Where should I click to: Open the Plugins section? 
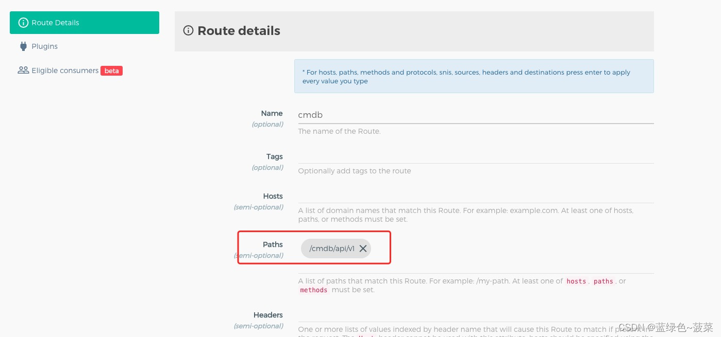44,46
